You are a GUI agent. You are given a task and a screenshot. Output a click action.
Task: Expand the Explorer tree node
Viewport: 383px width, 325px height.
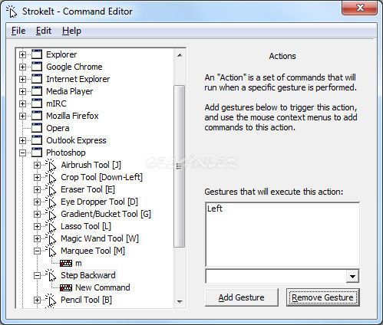click(x=22, y=54)
